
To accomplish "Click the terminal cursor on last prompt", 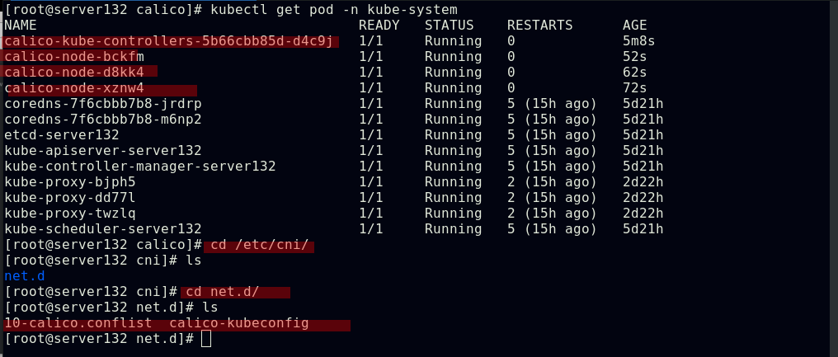I will tap(206, 339).
